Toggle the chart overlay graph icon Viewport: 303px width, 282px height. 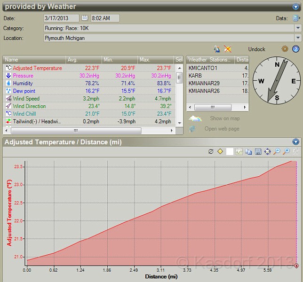click(239, 151)
